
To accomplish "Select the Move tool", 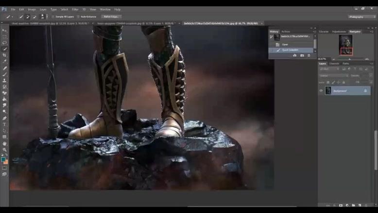I will click(x=4, y=31).
